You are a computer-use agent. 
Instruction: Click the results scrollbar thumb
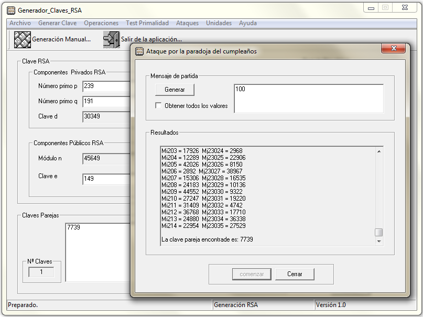(378, 232)
